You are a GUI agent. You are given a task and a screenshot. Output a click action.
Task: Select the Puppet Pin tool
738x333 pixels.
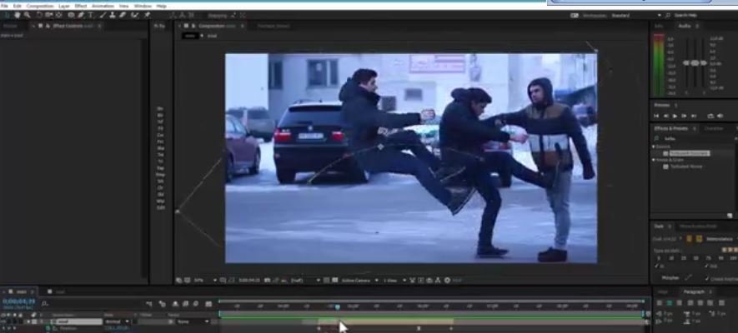[148, 15]
